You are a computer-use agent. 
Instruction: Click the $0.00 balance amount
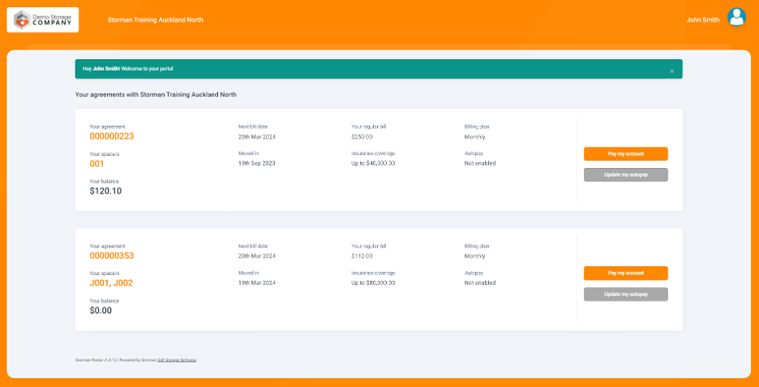point(101,311)
